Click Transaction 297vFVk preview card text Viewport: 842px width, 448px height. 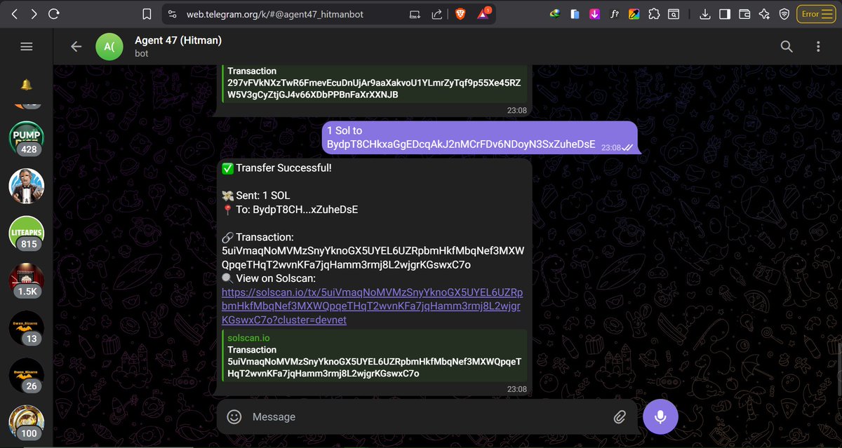pyautogui.click(x=375, y=83)
